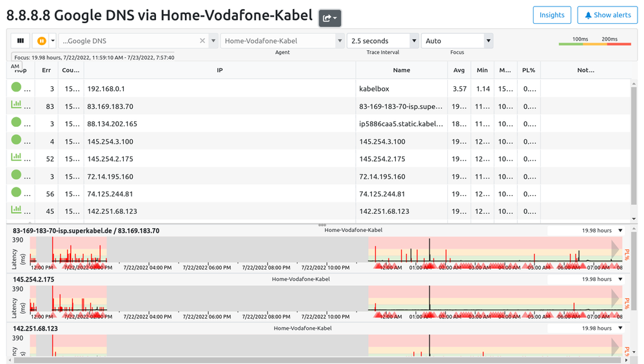The image size is (644, 364).
Task: Click 08:00 PM label on 145.254.2.175 graph
Action: click(x=266, y=317)
